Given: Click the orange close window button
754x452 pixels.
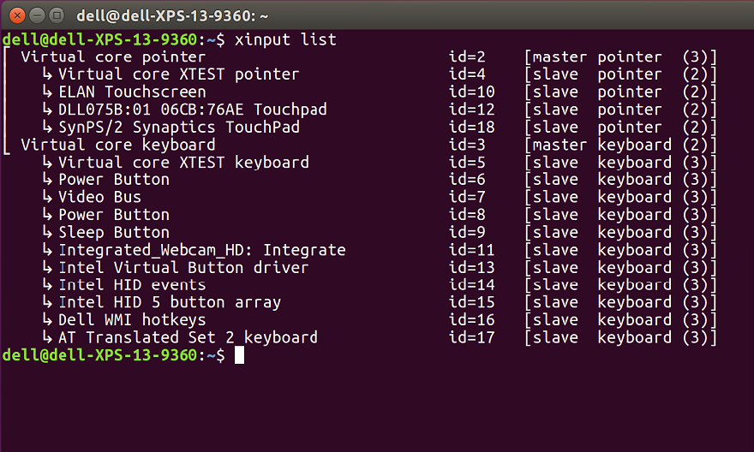Looking at the screenshot, I should [x=16, y=15].
